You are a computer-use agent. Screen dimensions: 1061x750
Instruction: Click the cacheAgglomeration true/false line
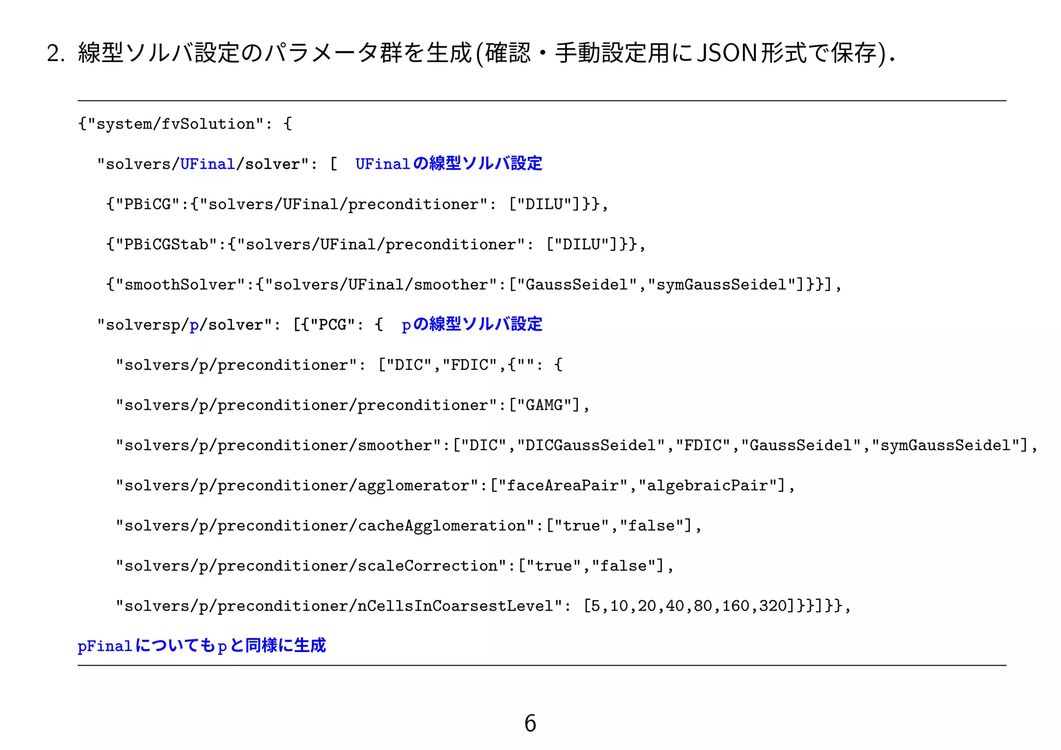409,526
